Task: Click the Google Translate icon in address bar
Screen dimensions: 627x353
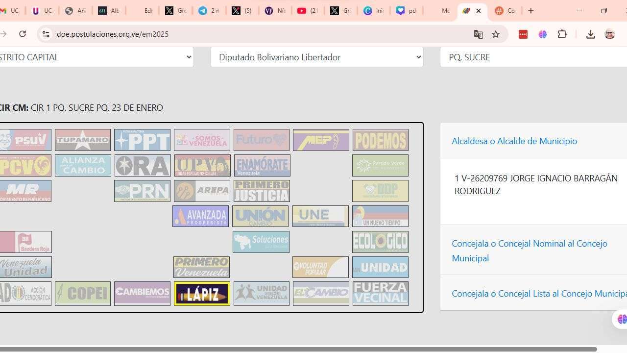Action: 478,34
